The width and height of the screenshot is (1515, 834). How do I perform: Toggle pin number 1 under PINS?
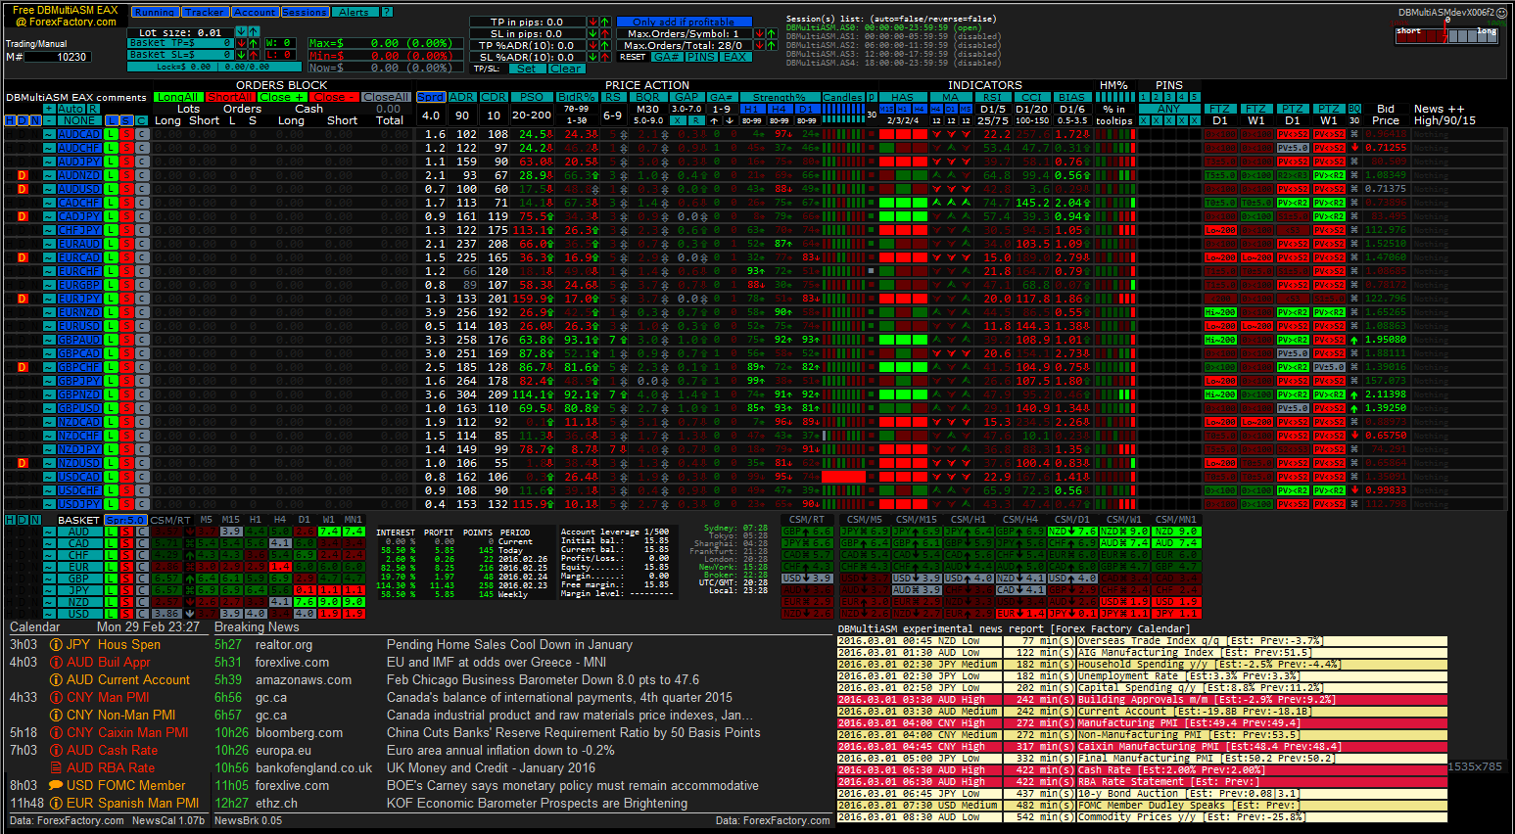[1144, 97]
